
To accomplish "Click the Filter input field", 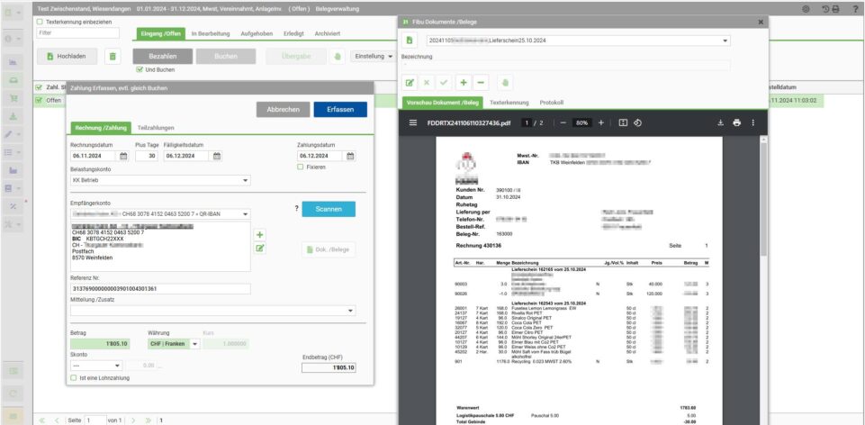I will pyautogui.click(x=77, y=33).
